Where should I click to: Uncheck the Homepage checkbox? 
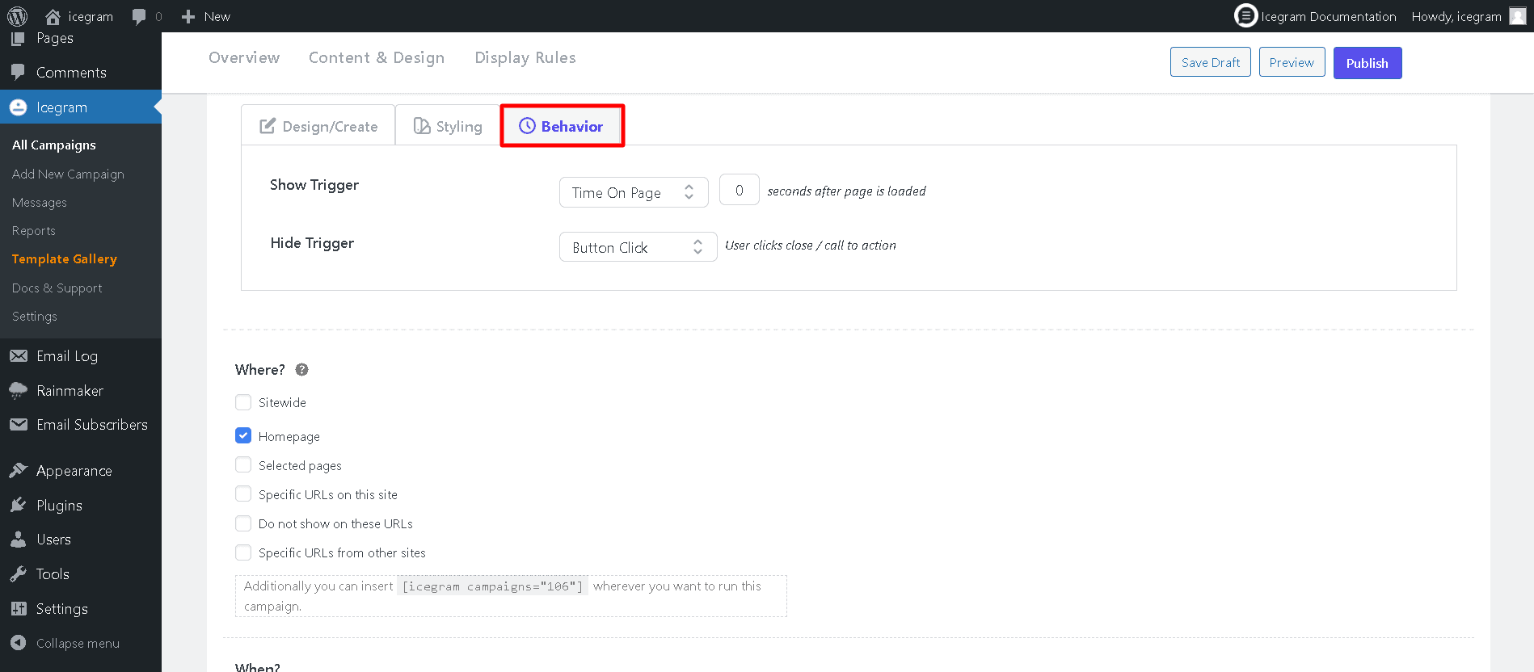coord(243,435)
